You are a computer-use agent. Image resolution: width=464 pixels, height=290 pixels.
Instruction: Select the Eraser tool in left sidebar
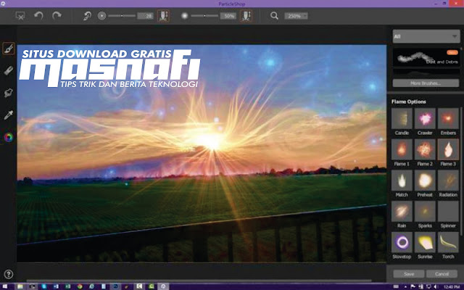(9, 70)
